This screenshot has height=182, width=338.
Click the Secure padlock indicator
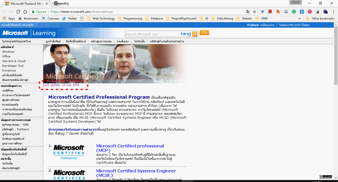tap(39, 12)
